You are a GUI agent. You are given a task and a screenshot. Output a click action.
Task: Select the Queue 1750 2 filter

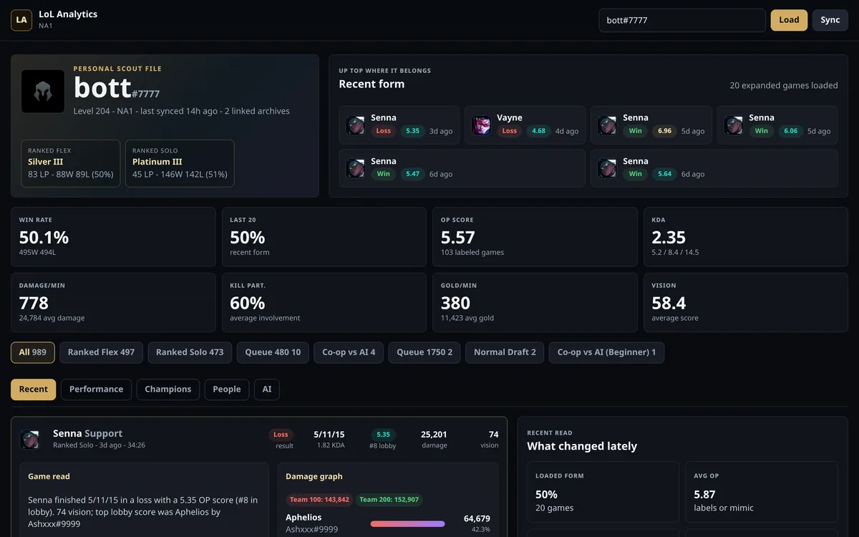424,352
